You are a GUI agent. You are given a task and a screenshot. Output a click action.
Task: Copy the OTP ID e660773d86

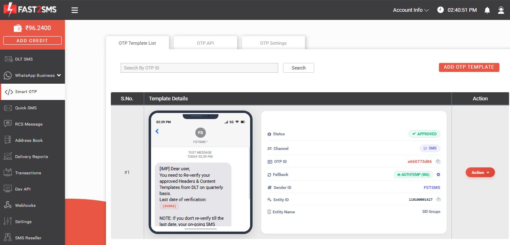pyautogui.click(x=438, y=162)
